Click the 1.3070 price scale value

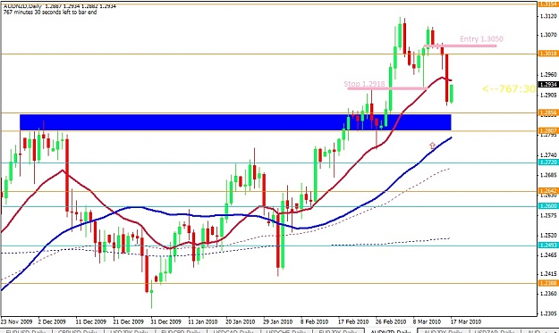548,35
